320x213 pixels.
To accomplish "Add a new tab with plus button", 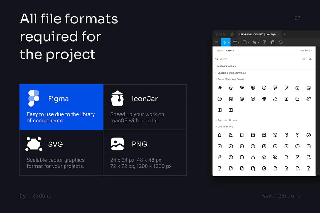I will (285, 34).
